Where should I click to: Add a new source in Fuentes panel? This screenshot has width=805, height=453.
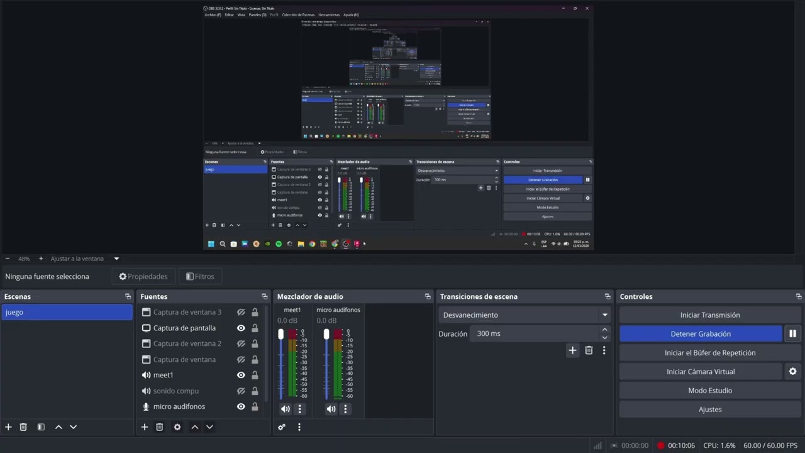click(145, 427)
